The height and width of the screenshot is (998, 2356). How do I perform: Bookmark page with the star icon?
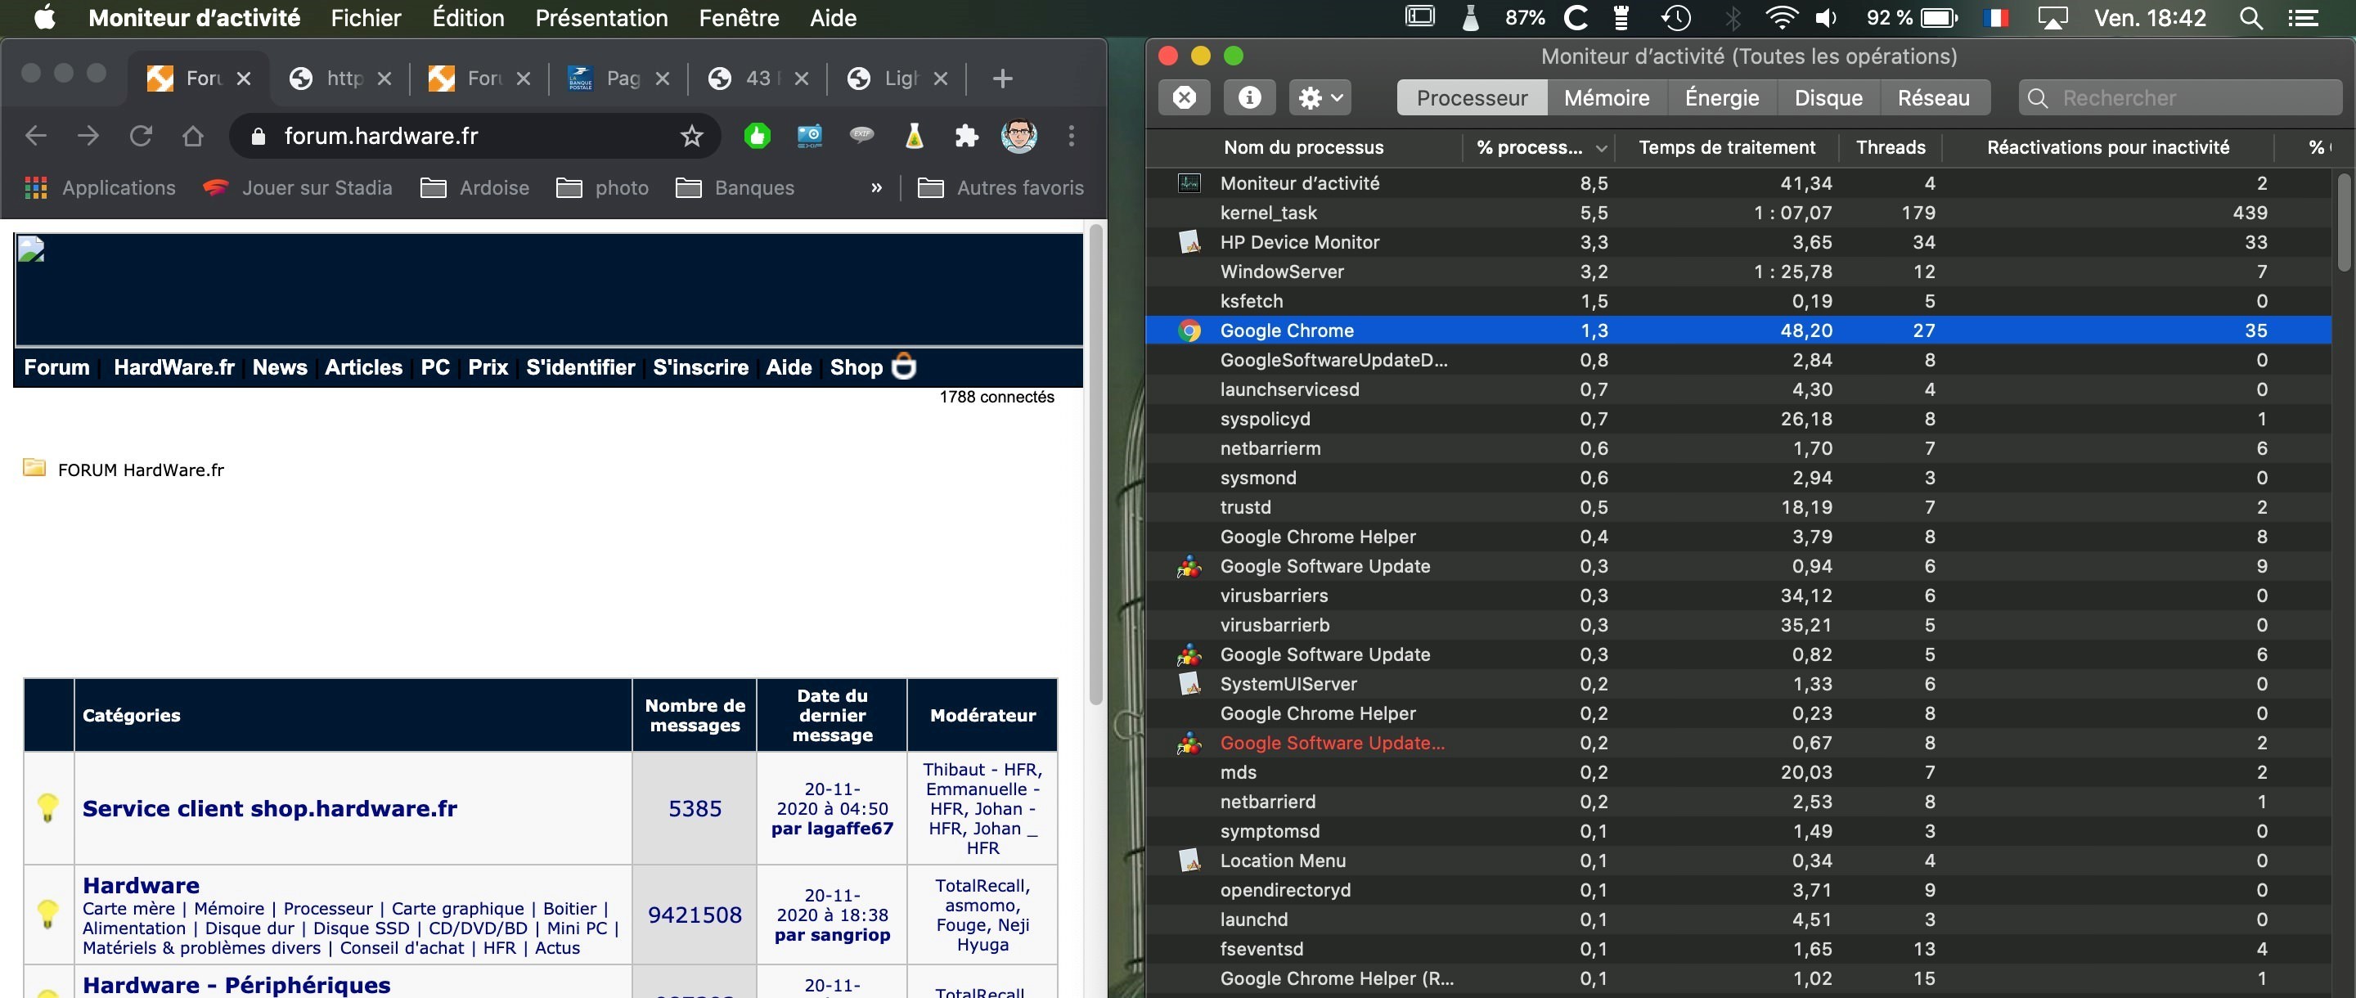click(691, 137)
